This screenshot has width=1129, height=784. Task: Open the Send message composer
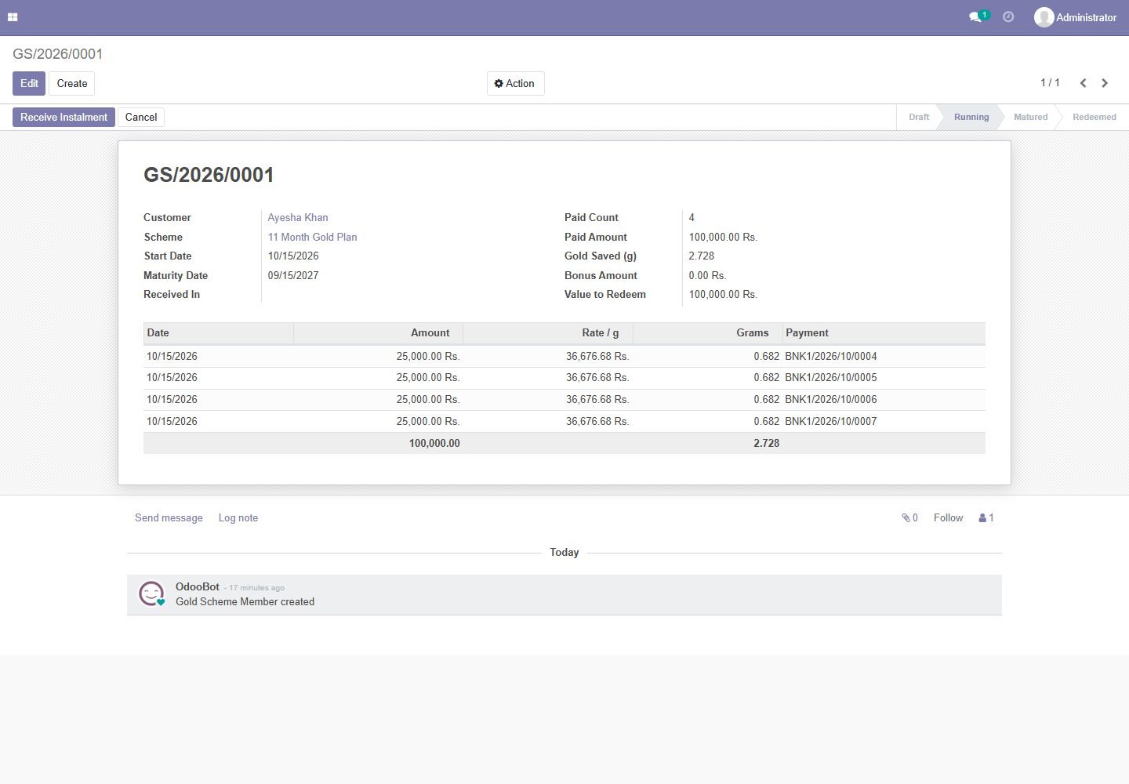[169, 518]
